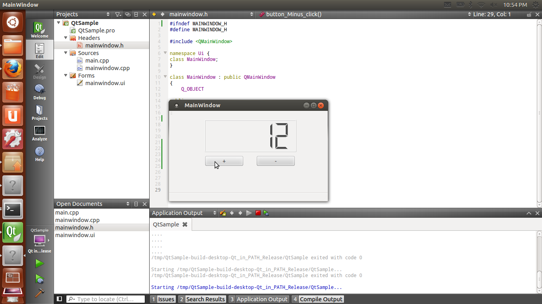Open the Compile Output pane
This screenshot has width=542, height=304.
point(317,299)
